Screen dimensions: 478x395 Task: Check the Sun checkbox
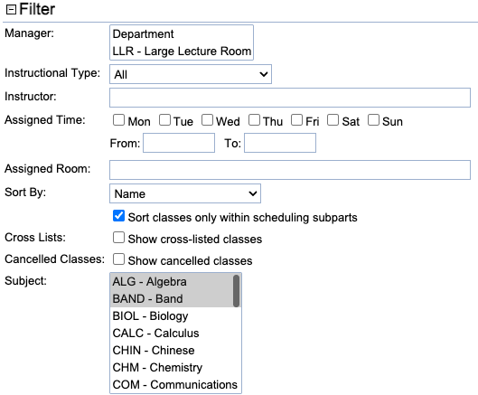(373, 120)
